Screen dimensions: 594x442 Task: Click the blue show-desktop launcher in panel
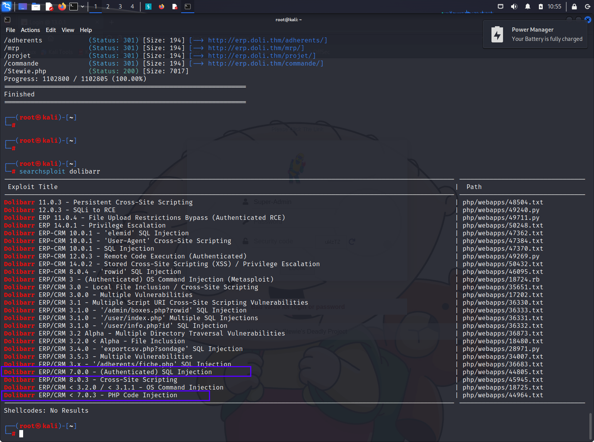[x=23, y=7]
